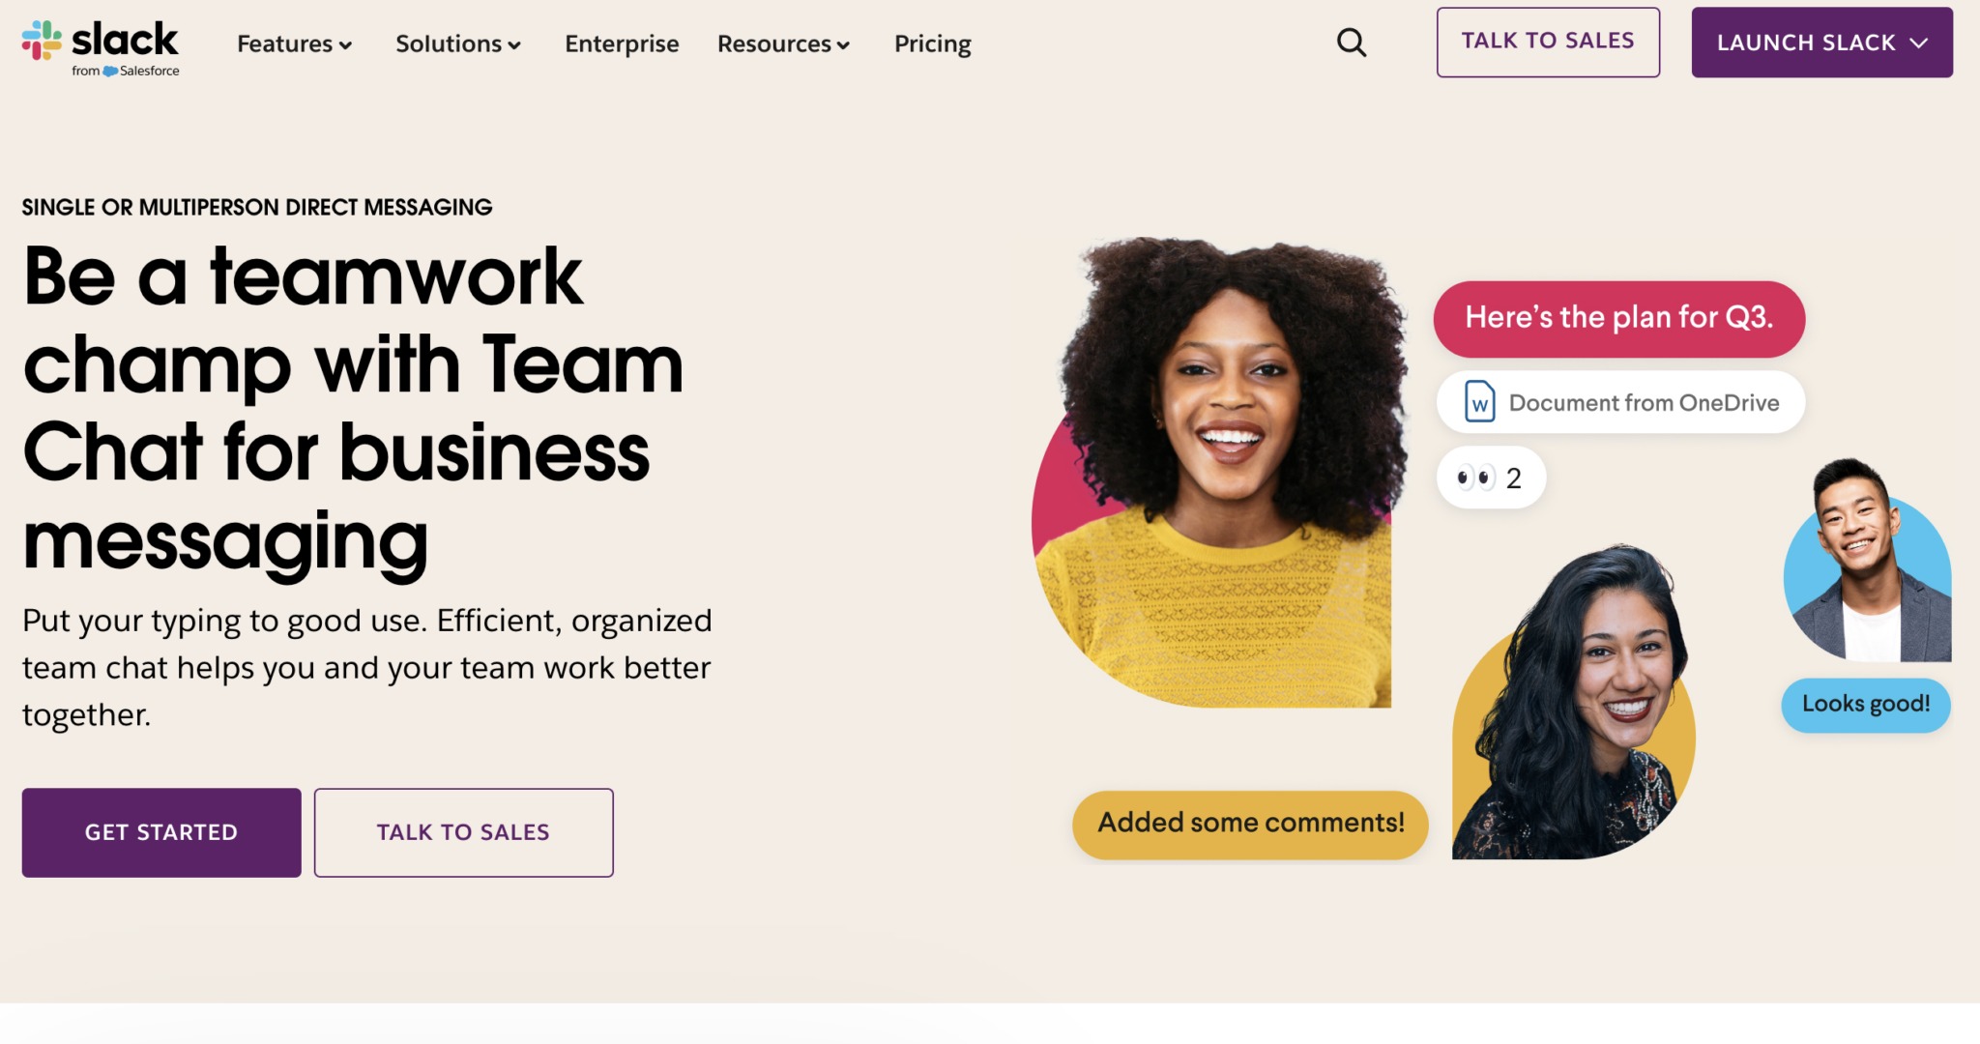Screen dimensions: 1980x1044
Task: Expand the Resources dropdown
Action: pos(782,43)
